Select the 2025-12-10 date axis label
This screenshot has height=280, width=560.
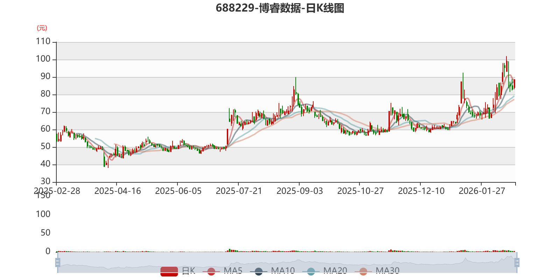click(x=421, y=191)
